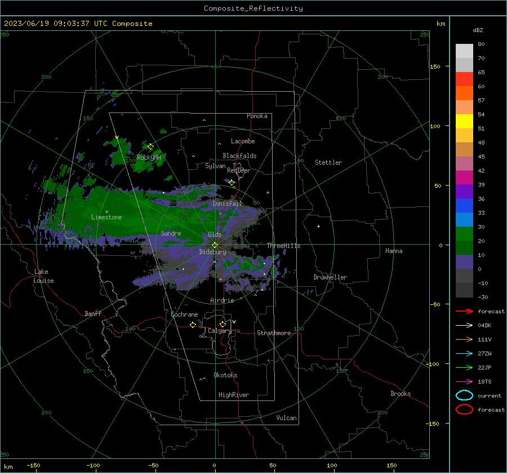
Task: Click the magenta 39-42 dBZ color swatch
Action: (464, 178)
